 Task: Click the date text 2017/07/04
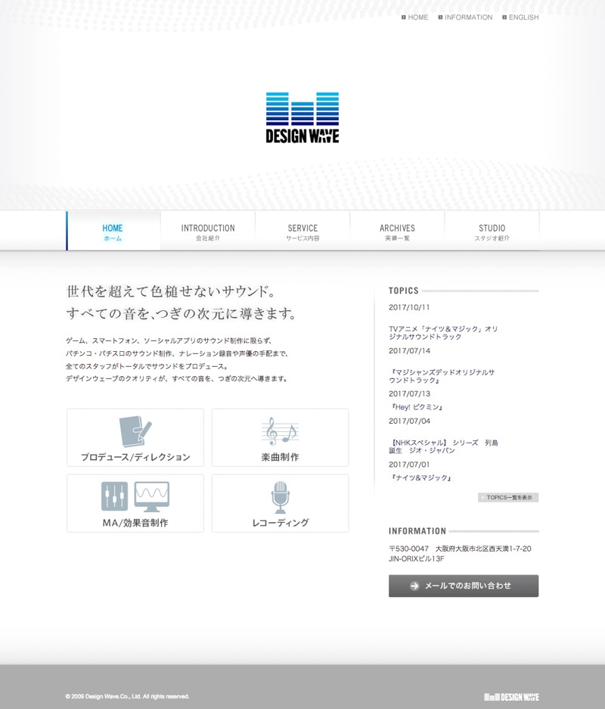[409, 421]
